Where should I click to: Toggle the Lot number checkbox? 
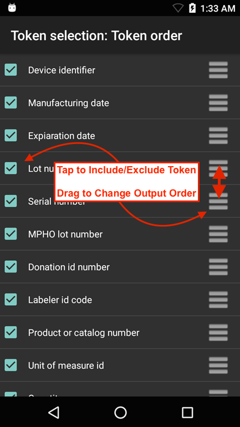[x=11, y=168]
